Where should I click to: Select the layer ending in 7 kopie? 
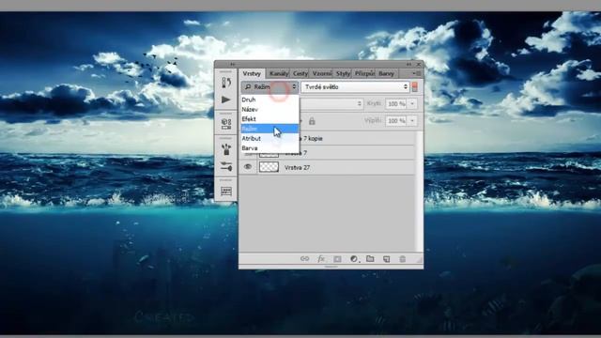click(357, 138)
